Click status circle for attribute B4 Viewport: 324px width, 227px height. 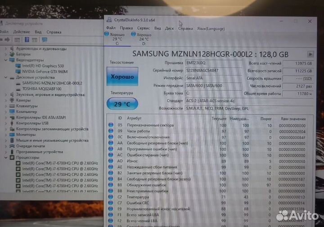(x=111, y=179)
